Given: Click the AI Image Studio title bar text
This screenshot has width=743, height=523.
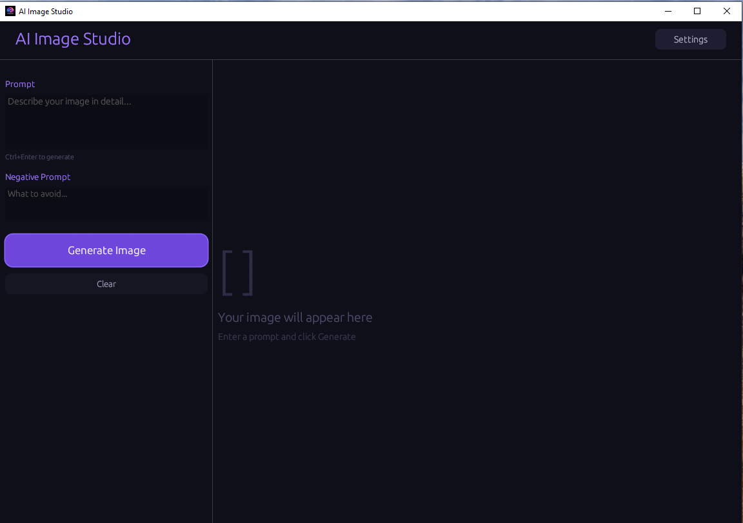Looking at the screenshot, I should click(x=45, y=11).
